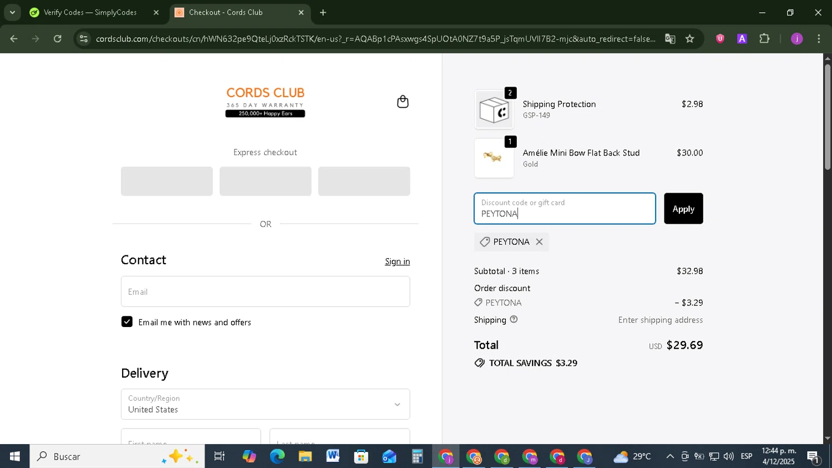
Task: Click the Windows search box Buscar
Action: [x=117, y=456]
